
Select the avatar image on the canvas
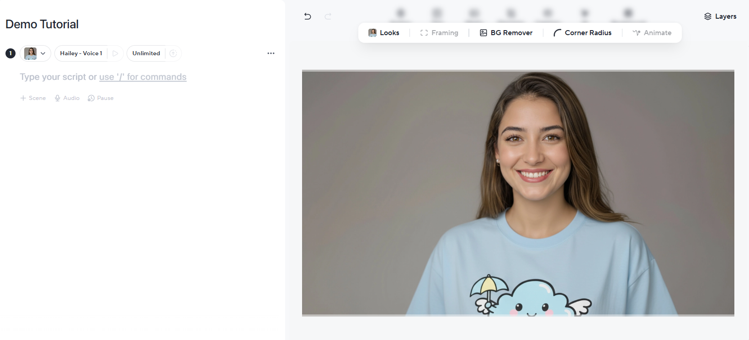click(x=518, y=193)
